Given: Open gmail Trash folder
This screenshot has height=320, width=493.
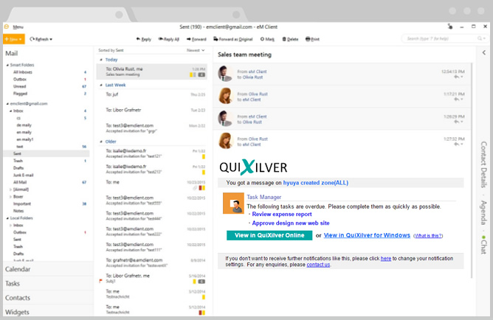Looking at the screenshot, I should click(18, 161).
